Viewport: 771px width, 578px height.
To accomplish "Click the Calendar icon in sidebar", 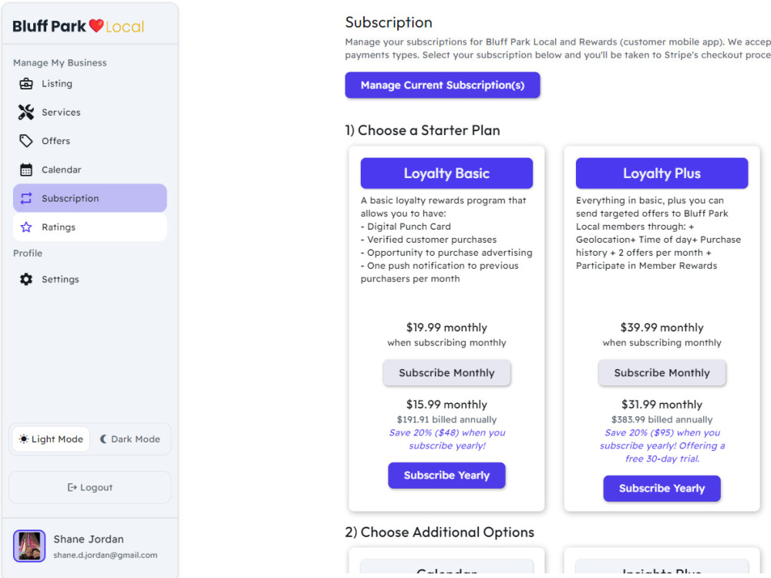I will pyautogui.click(x=26, y=170).
